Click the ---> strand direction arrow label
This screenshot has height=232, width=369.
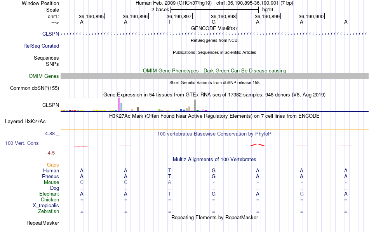[55, 22]
